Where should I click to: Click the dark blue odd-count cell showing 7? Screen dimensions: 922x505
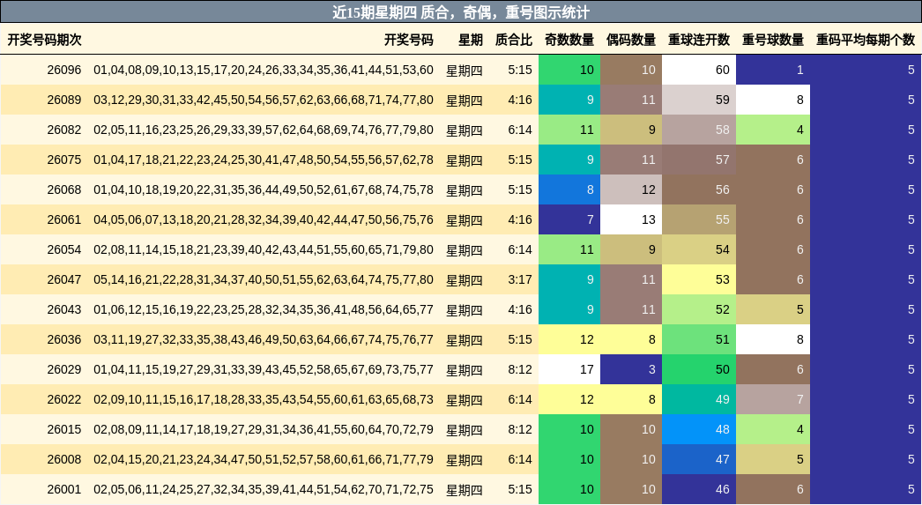(569, 219)
